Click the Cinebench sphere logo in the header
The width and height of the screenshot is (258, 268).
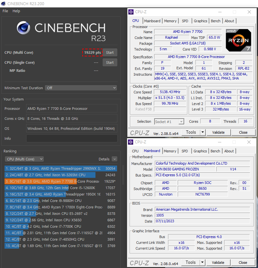click(24, 28)
